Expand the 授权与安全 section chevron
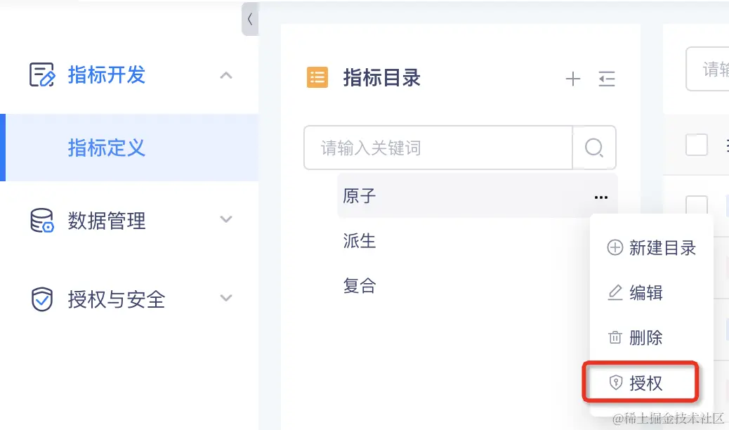This screenshot has width=729, height=430. (x=225, y=298)
